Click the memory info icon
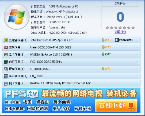This screenshot has height=116, width=145. coord(6,62)
